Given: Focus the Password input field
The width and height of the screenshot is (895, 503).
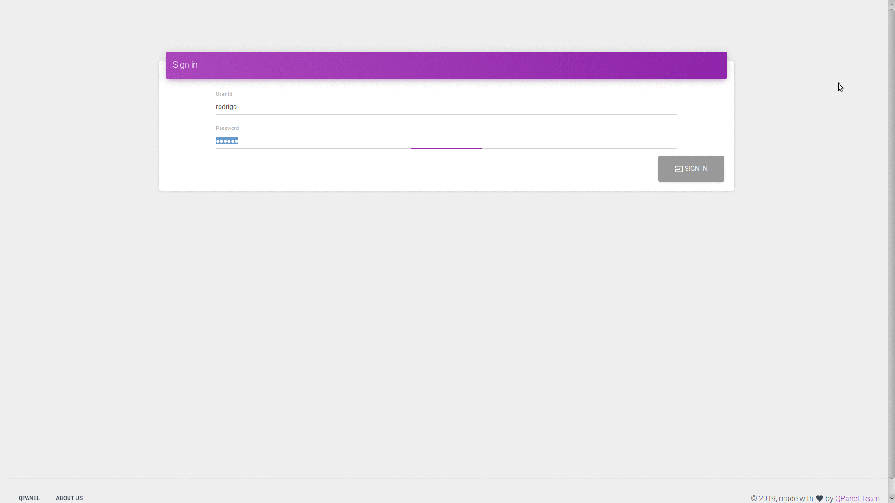Looking at the screenshot, I should tap(446, 141).
